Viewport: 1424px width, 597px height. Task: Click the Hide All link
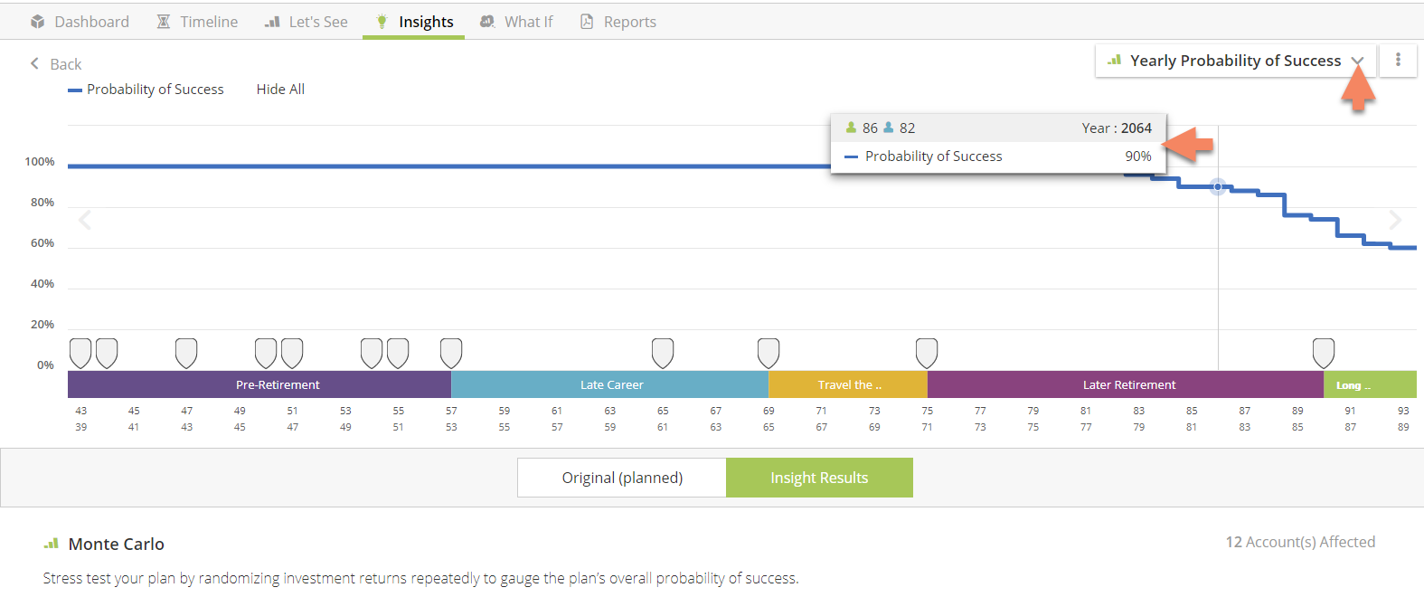(280, 90)
